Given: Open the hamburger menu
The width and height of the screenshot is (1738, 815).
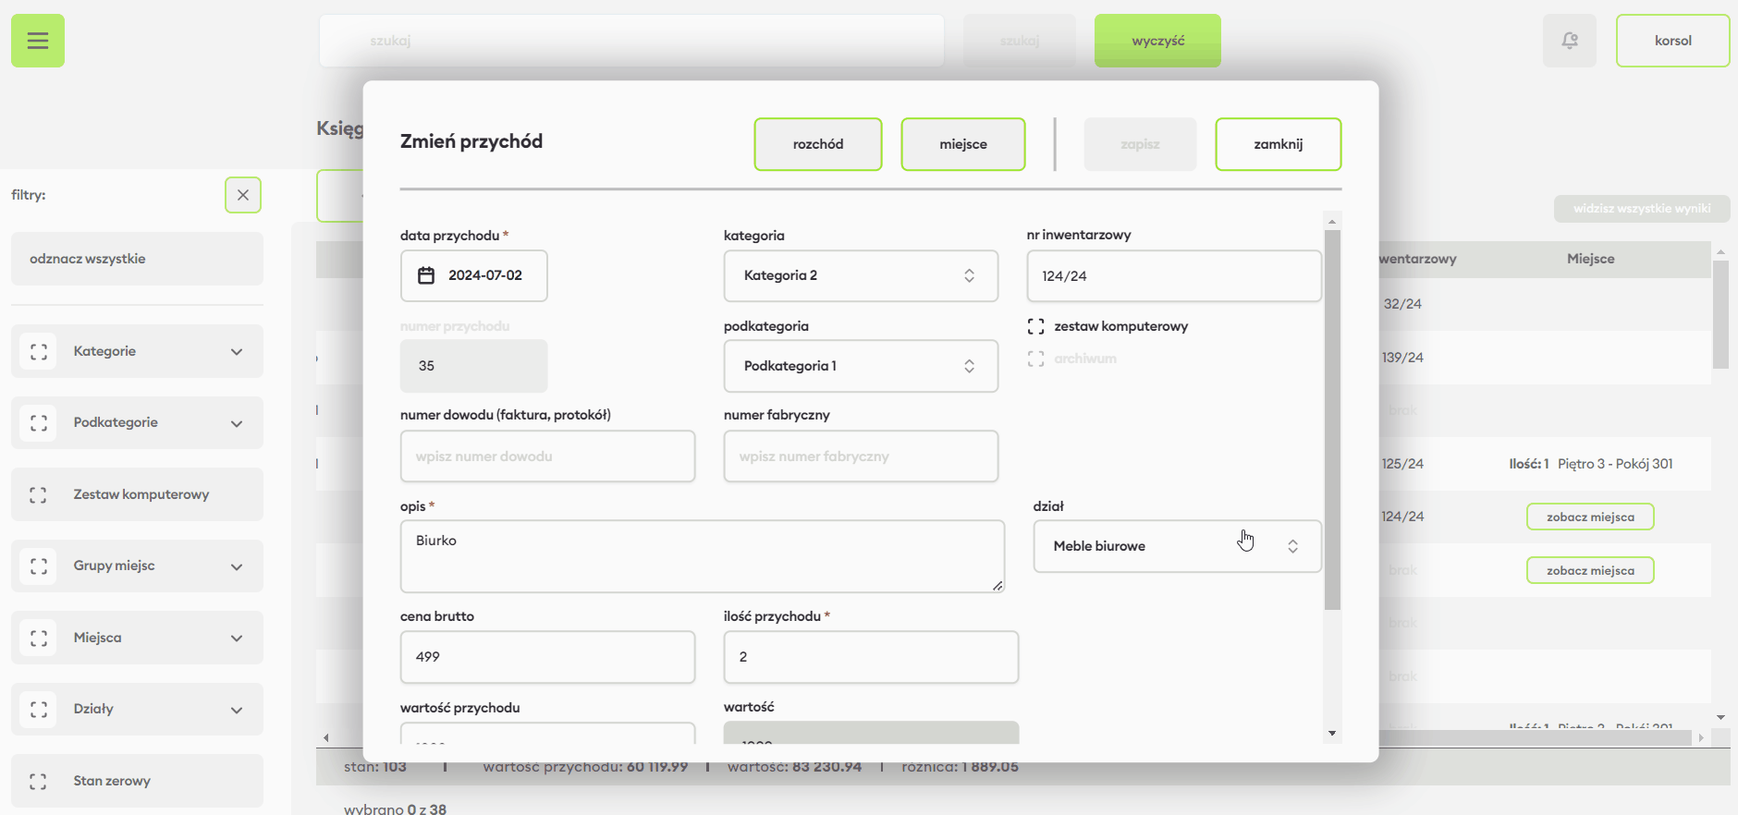Looking at the screenshot, I should tap(38, 41).
